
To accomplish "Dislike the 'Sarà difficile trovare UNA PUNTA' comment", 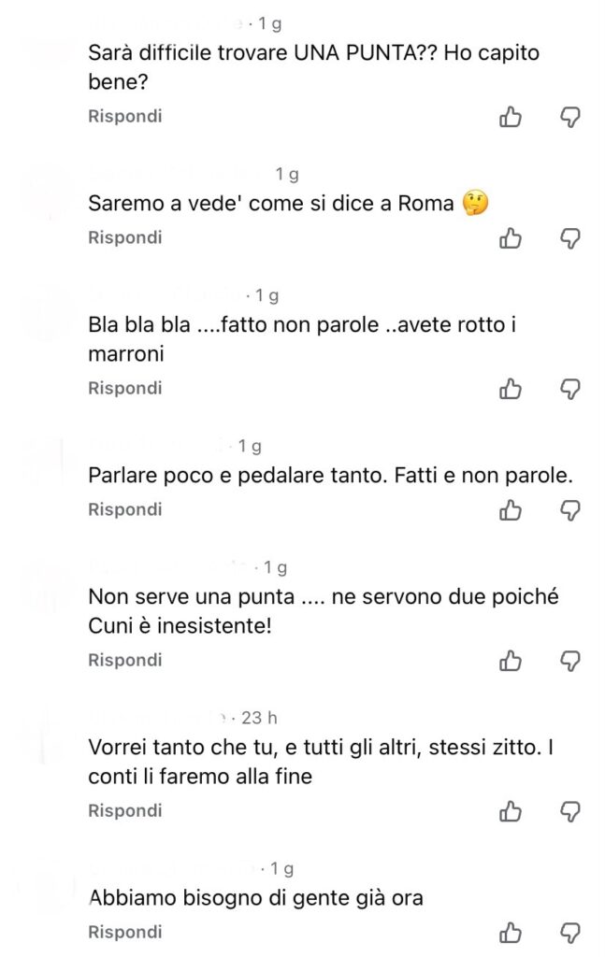I will click(x=569, y=117).
